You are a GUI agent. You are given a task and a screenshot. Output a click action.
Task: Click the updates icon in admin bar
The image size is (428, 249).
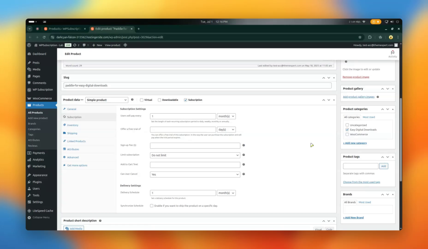[75, 45]
